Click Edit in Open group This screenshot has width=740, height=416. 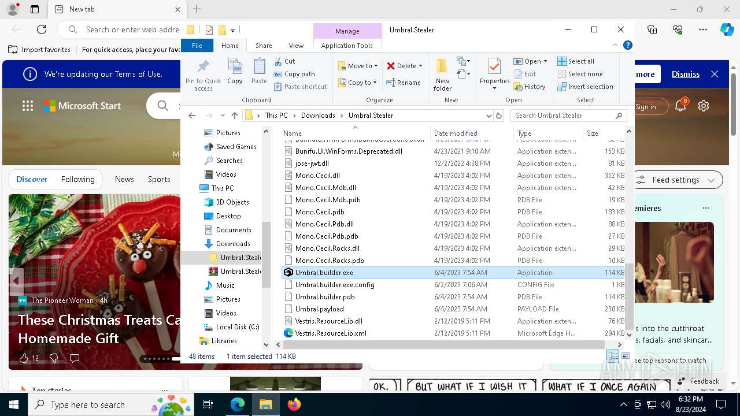525,74
